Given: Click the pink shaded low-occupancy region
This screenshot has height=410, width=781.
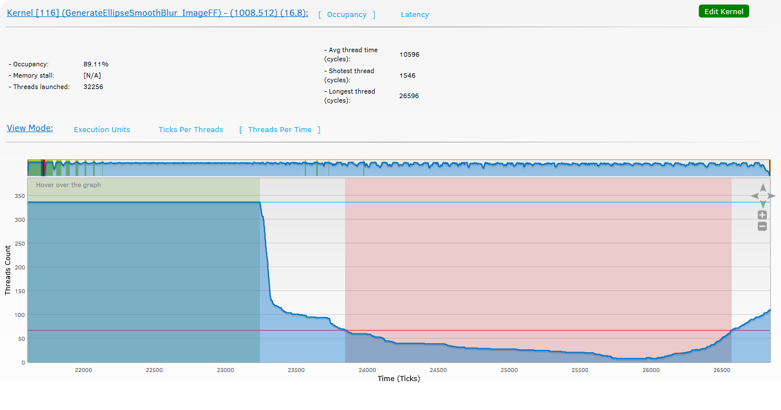Looking at the screenshot, I should click(538, 255).
